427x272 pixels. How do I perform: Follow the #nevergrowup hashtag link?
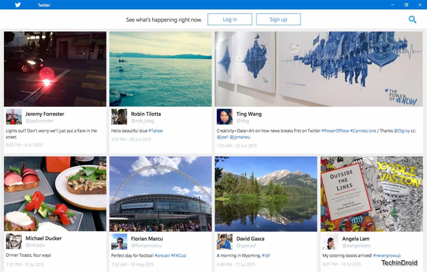[387, 256]
